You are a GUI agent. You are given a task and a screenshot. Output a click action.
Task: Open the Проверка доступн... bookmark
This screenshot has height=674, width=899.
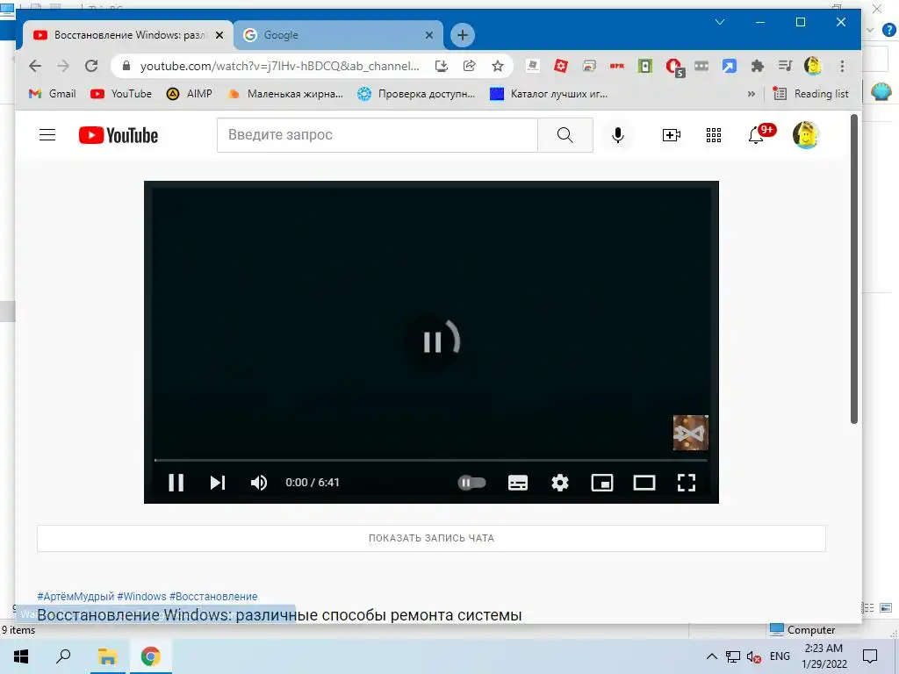pos(415,94)
